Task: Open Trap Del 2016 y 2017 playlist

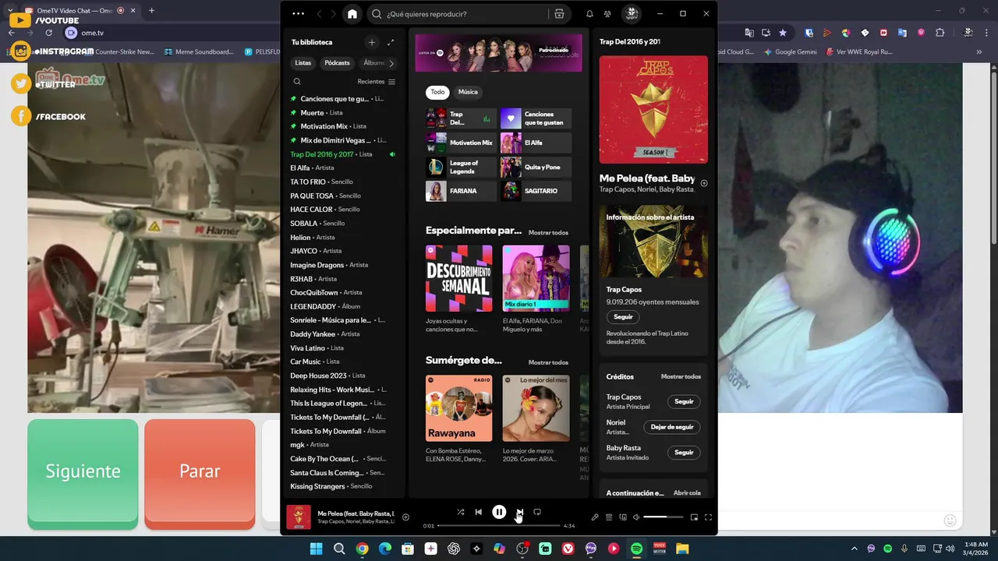Action: pos(343,154)
